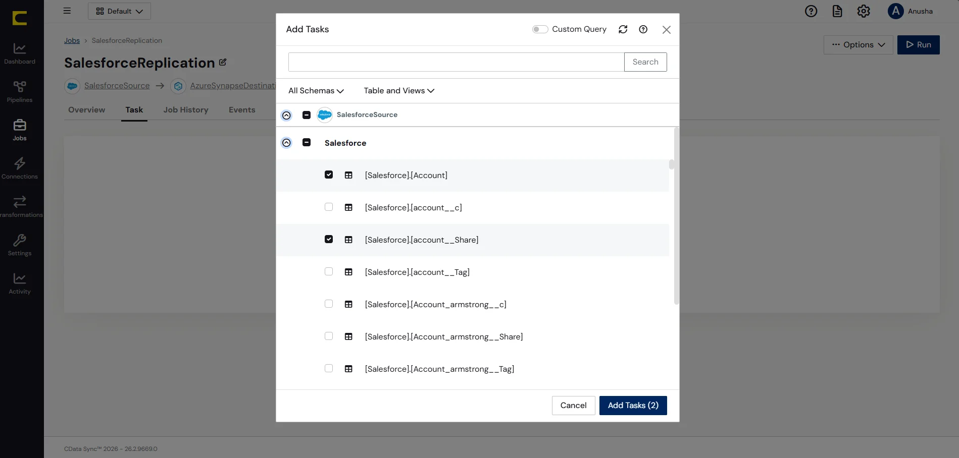Check the [Salesforce].[Account_armstrong__Share] checkbox

[329, 336]
